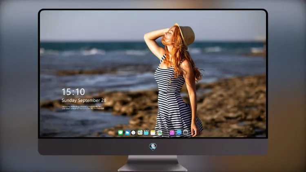The image size is (306, 172).
Task: Open the green Messages app in dock
Action: pos(120,133)
